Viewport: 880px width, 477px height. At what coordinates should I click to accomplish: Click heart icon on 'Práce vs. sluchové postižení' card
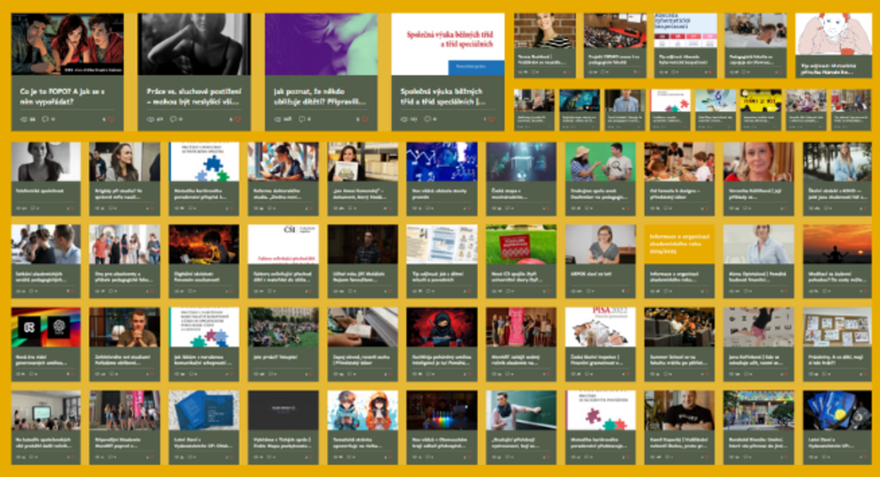pyautogui.click(x=237, y=119)
